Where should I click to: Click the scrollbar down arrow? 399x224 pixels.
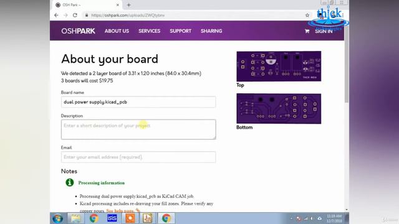coord(347,210)
